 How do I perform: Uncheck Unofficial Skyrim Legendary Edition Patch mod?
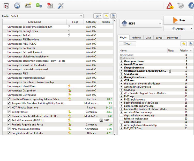click(9, 99)
